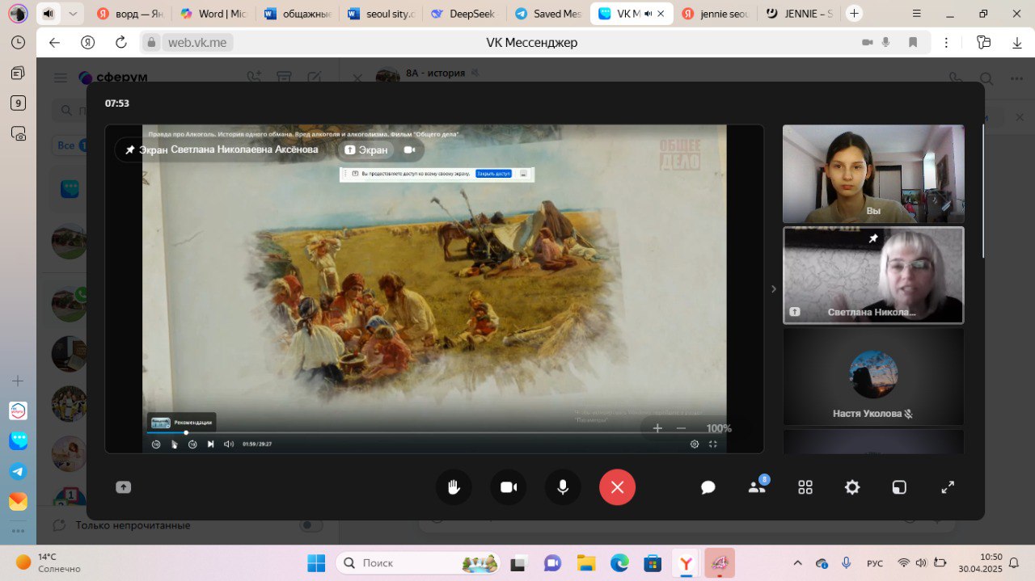1035x581 pixels.
Task: Select your own video thumbnail labeled Вы
Action: pos(873,174)
